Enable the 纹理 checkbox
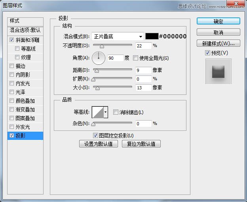Viewport: 247px width, 202px height. (17, 57)
